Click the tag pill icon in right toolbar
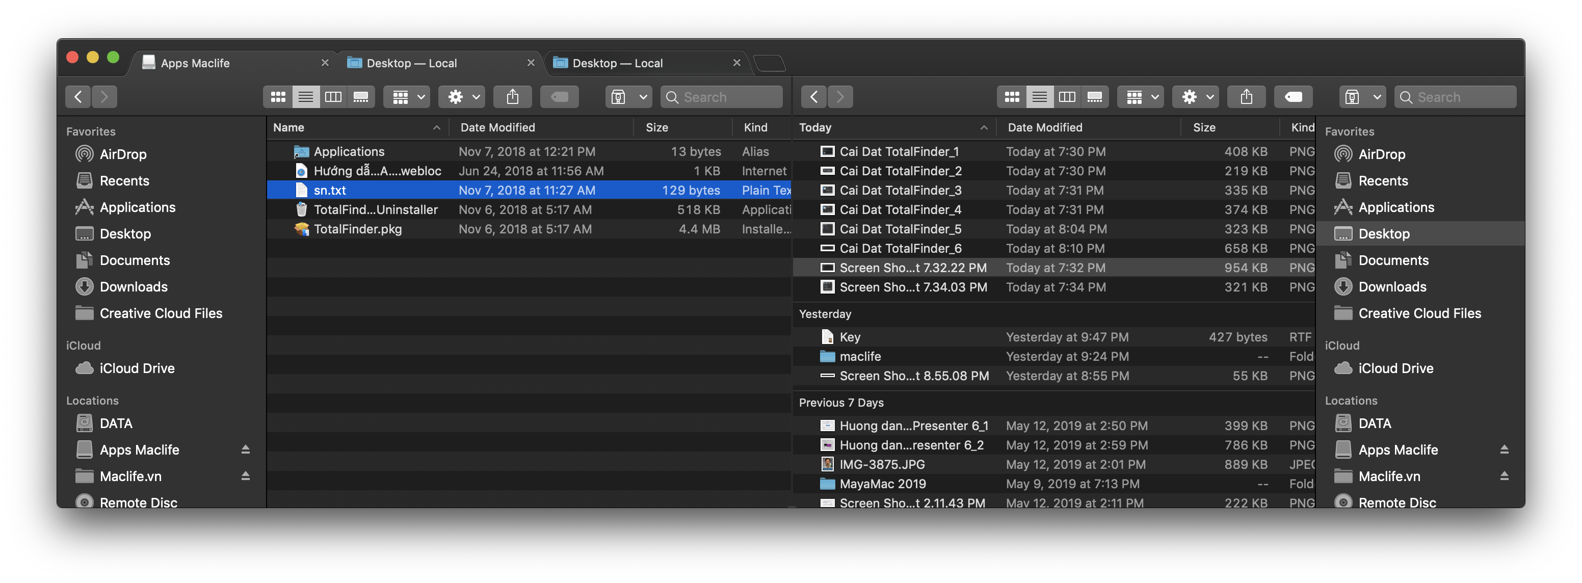 (x=1294, y=96)
